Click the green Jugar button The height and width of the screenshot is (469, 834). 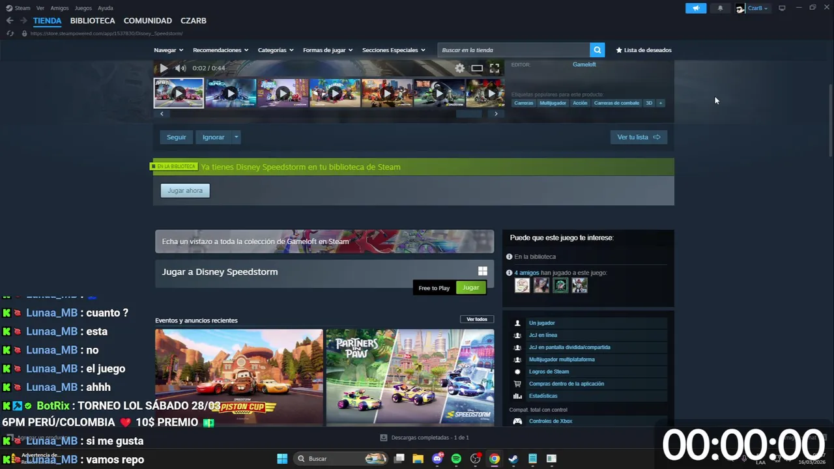point(470,287)
